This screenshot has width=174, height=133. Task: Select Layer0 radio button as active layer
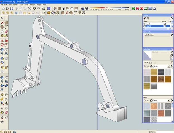(x=144, y=24)
